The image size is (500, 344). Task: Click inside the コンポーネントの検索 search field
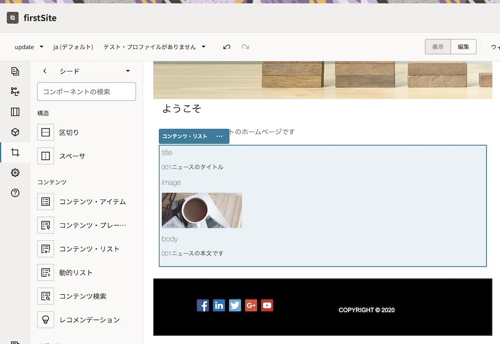coord(86,92)
